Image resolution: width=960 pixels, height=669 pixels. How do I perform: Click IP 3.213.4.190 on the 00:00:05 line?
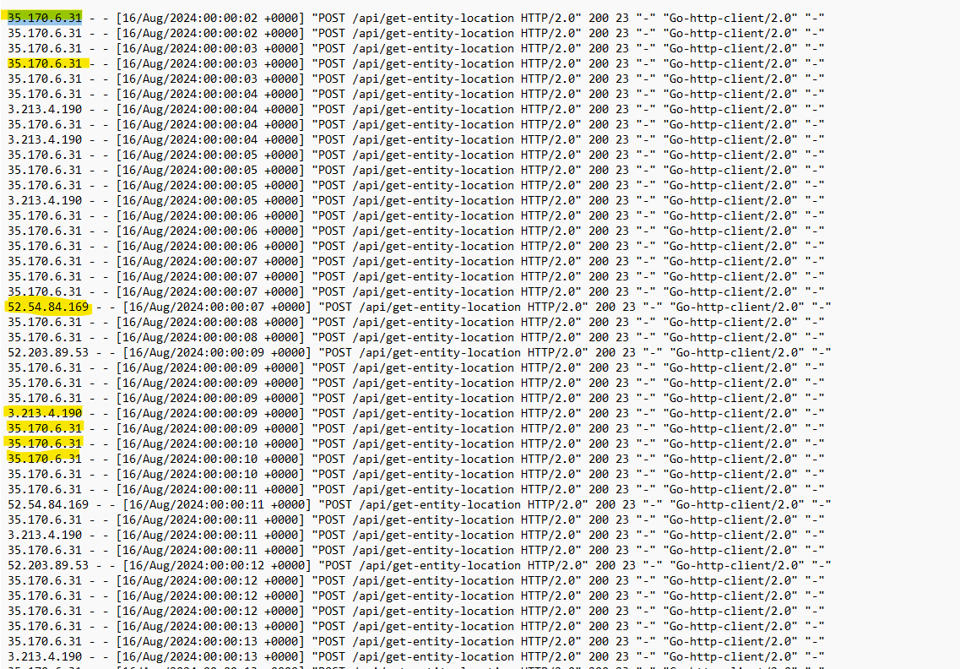(45, 201)
